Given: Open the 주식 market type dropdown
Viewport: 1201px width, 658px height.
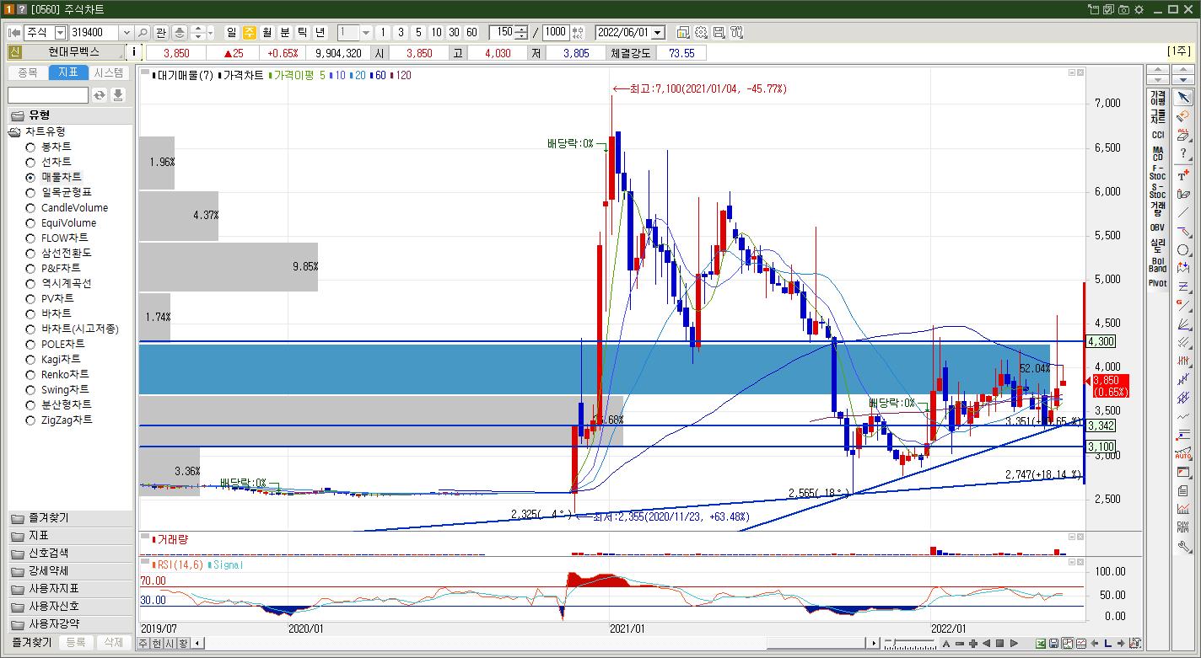Looking at the screenshot, I should [x=60, y=32].
